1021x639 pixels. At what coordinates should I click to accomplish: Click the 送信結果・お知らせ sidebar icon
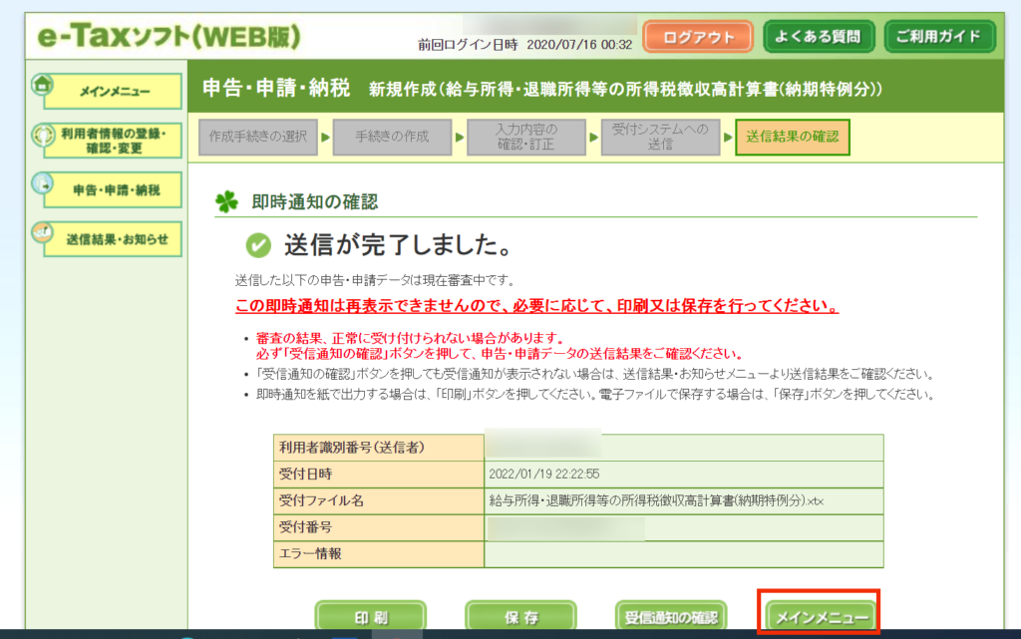click(x=43, y=233)
